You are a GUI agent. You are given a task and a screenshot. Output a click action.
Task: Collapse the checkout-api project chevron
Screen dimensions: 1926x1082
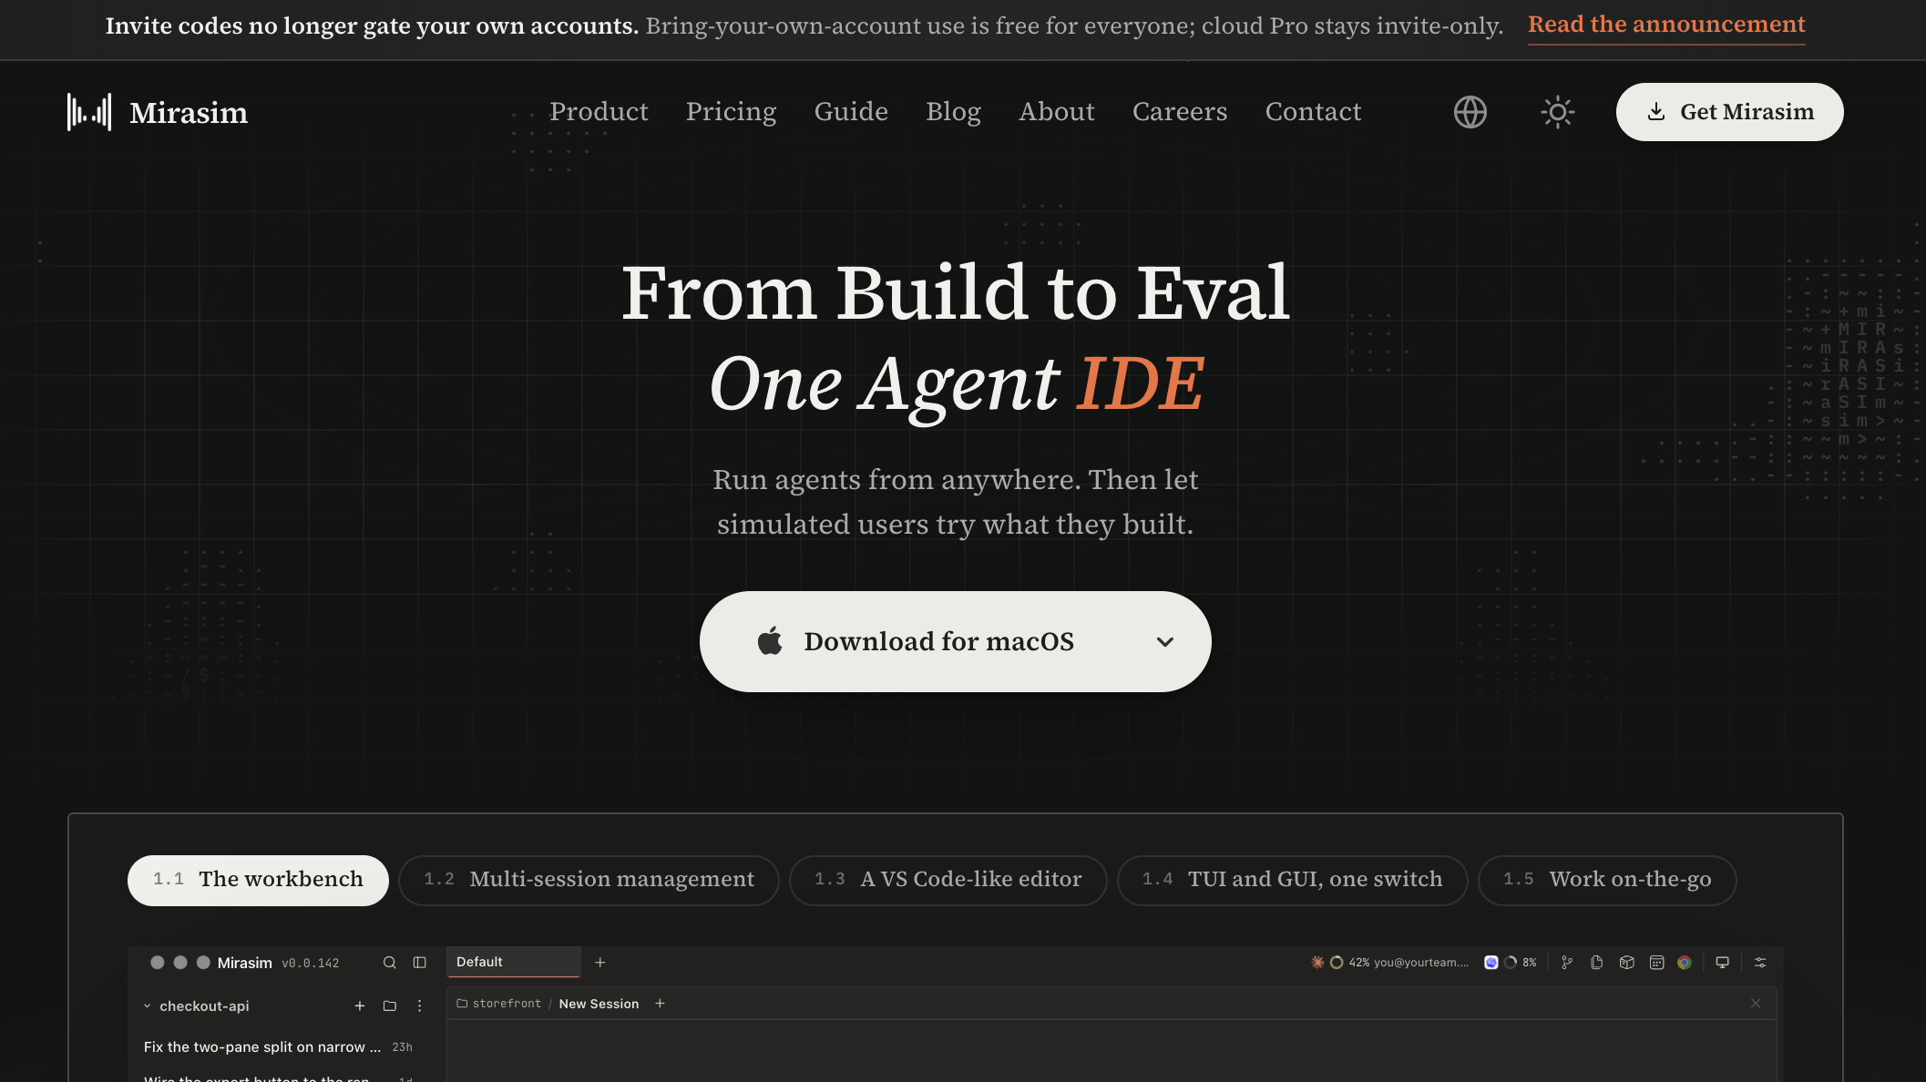(x=147, y=1006)
